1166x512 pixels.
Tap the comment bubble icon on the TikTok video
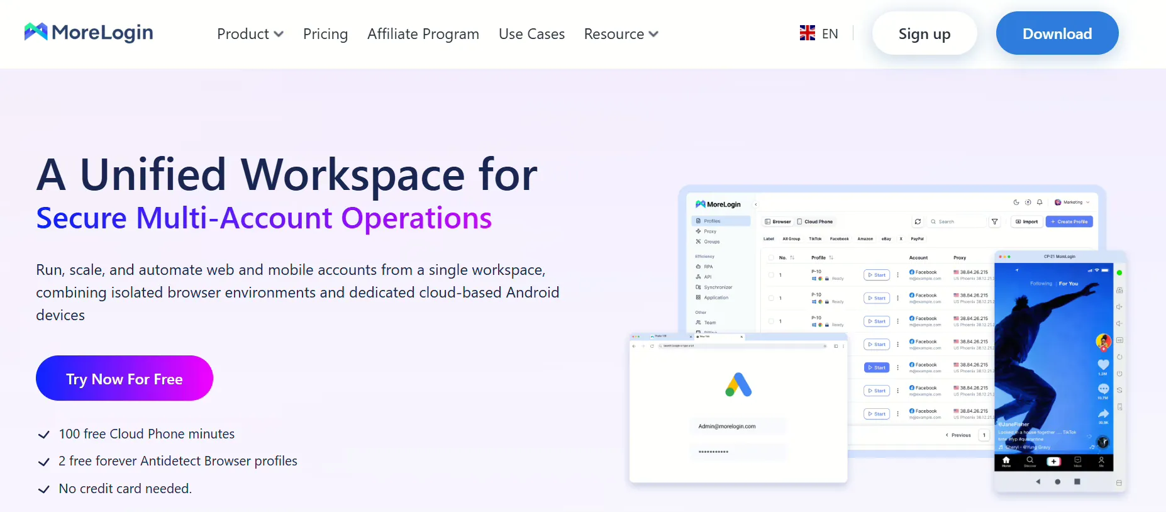pyautogui.click(x=1103, y=389)
